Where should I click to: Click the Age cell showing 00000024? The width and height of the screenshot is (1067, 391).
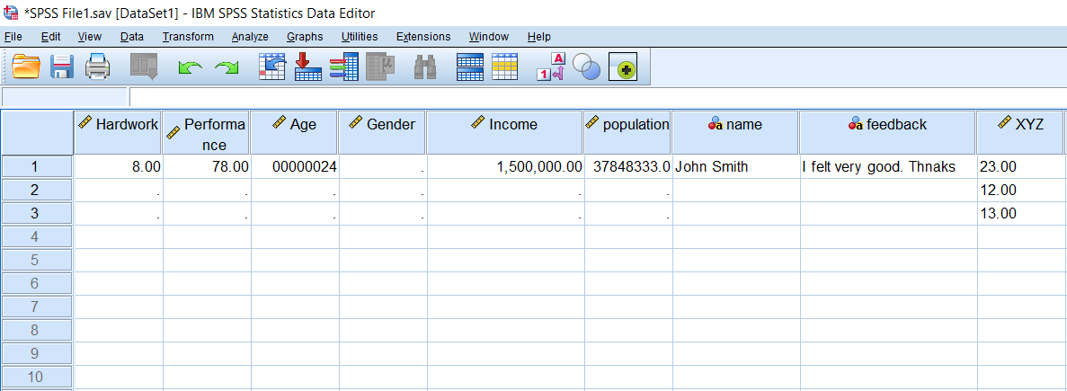coord(294,166)
